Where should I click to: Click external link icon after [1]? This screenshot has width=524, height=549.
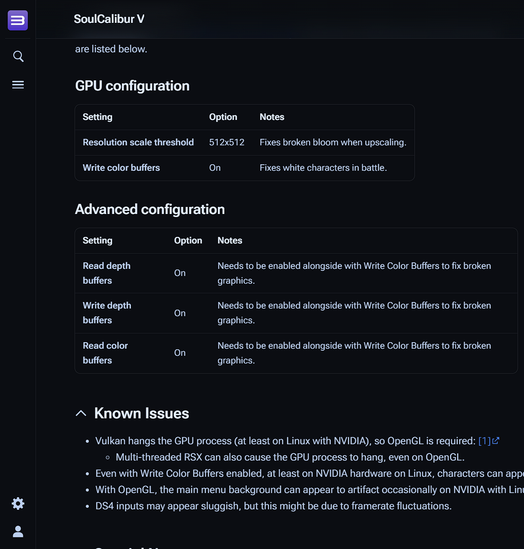[496, 441]
